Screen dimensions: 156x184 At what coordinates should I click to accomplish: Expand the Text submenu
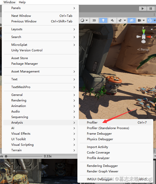(40, 79)
